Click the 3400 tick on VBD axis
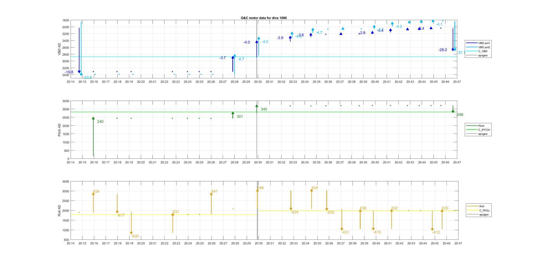Screen dimensions: 543x269 [x=66, y=75]
